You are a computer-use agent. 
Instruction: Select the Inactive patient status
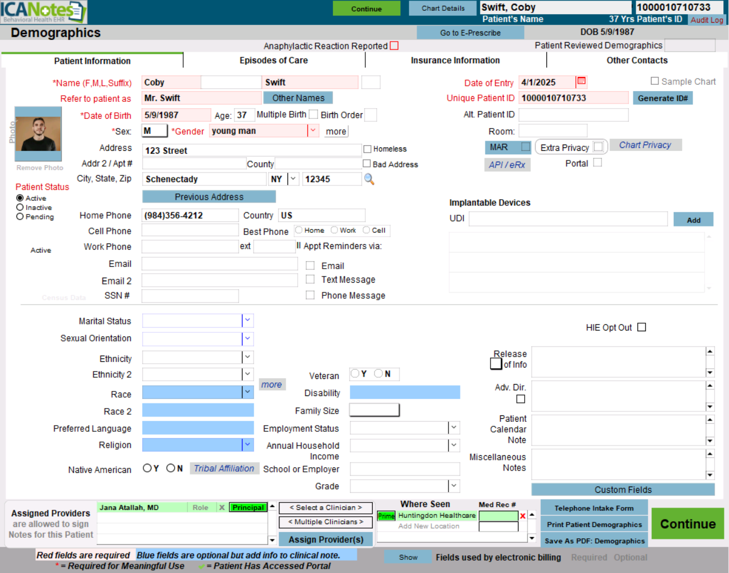point(20,208)
